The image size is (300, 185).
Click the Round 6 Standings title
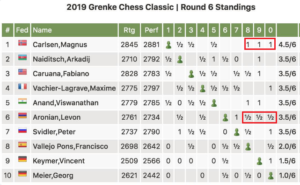click(218, 7)
